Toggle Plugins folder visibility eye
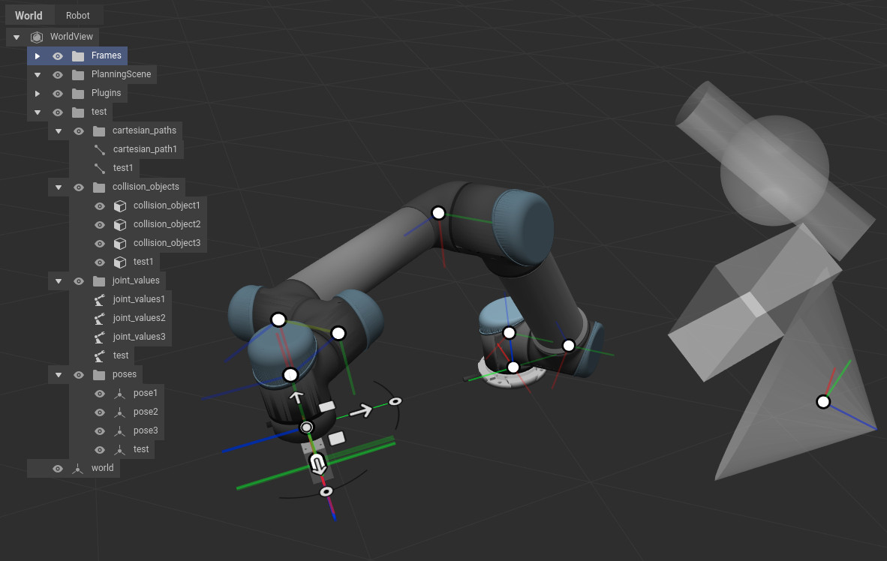 pyautogui.click(x=58, y=93)
